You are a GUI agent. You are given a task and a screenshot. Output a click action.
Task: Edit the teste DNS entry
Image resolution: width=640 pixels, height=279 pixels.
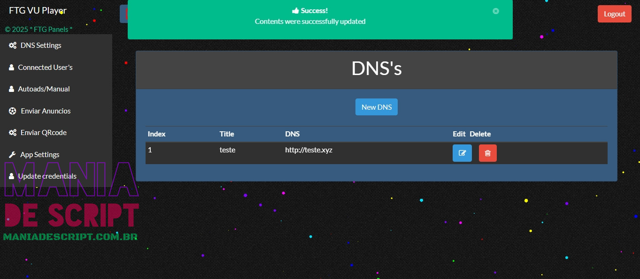click(462, 153)
